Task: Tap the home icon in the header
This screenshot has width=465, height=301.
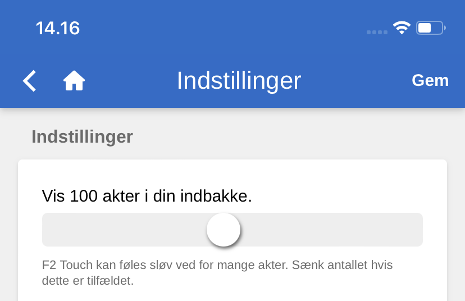Action: pos(74,81)
